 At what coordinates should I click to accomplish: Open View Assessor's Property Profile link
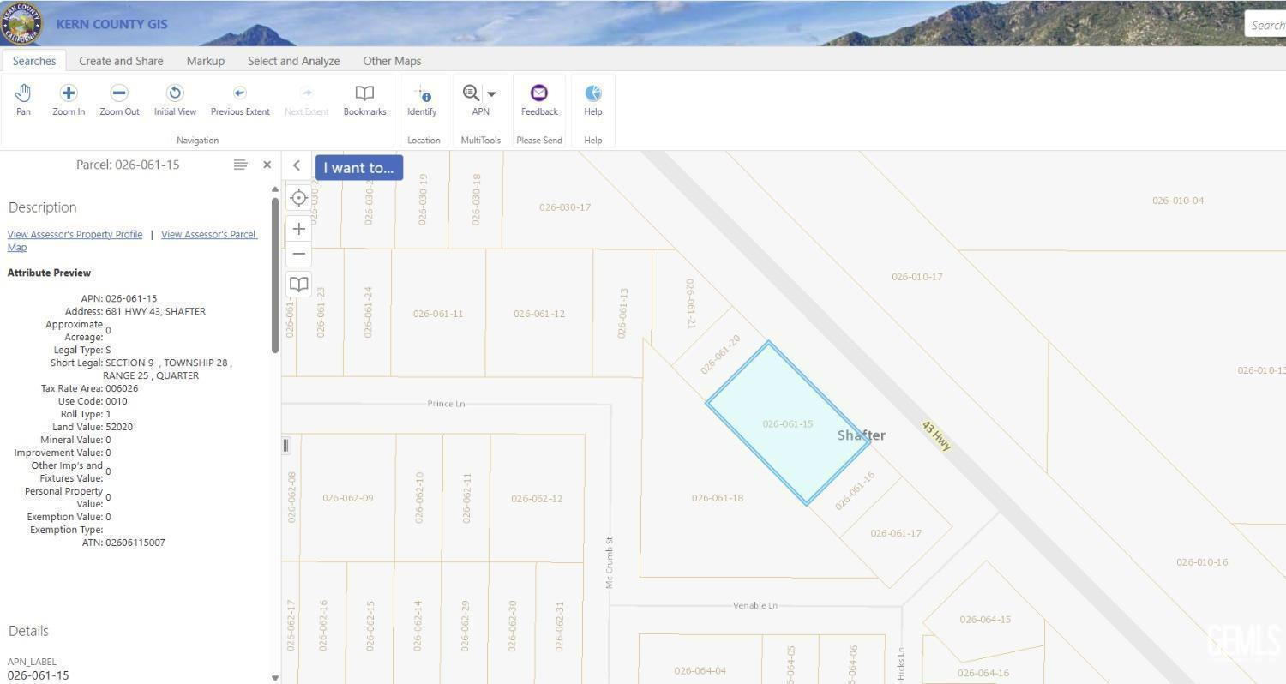coord(75,234)
